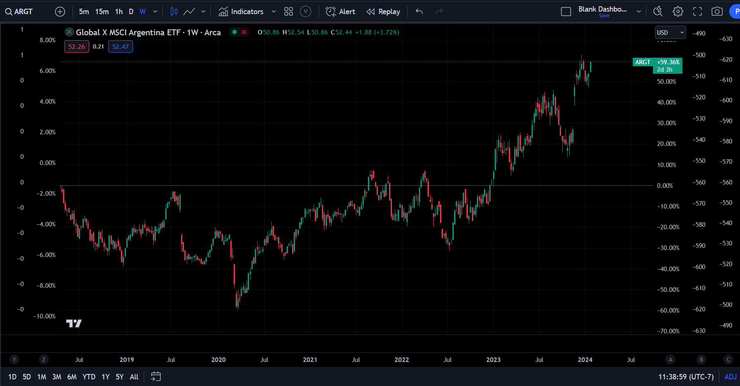Toggle the layout checkbox beside Blank Dashboard
The image size is (740, 386).
(566, 12)
